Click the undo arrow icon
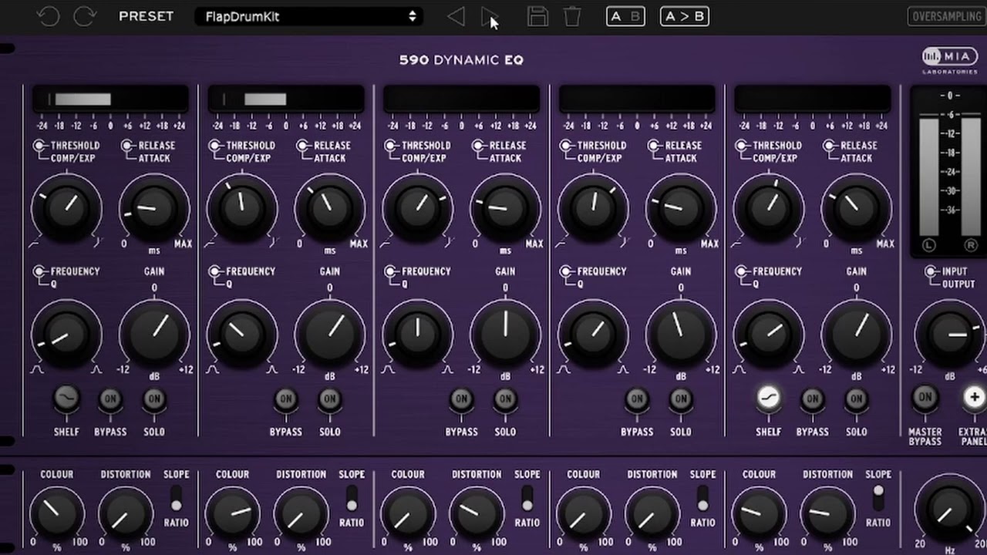 [x=48, y=16]
